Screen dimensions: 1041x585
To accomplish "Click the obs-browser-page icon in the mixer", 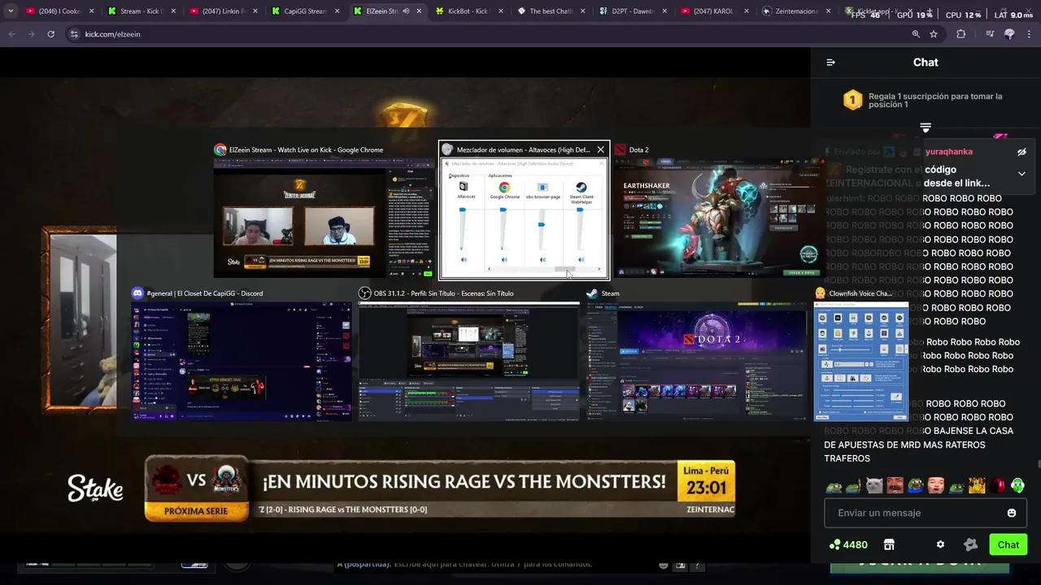I will point(542,188).
